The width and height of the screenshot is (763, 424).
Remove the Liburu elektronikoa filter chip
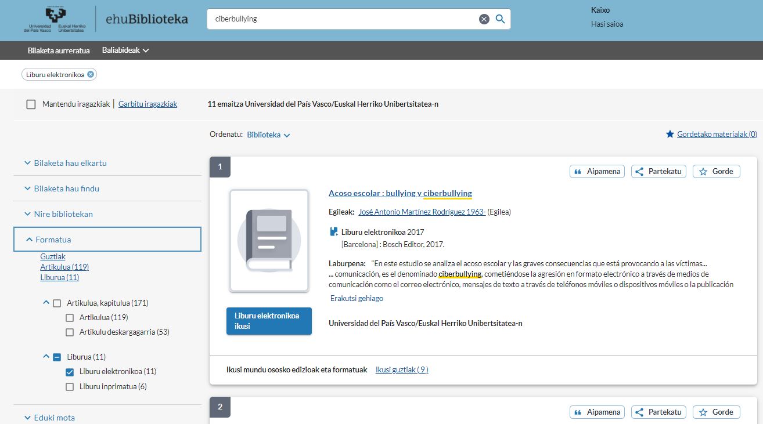tap(91, 74)
